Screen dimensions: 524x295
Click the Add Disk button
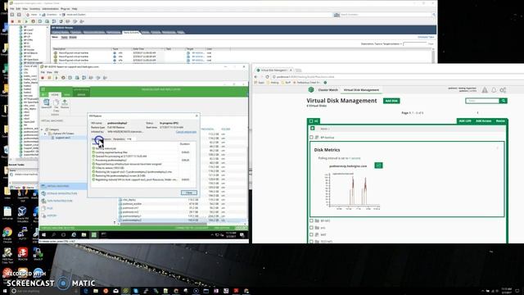coord(391,101)
